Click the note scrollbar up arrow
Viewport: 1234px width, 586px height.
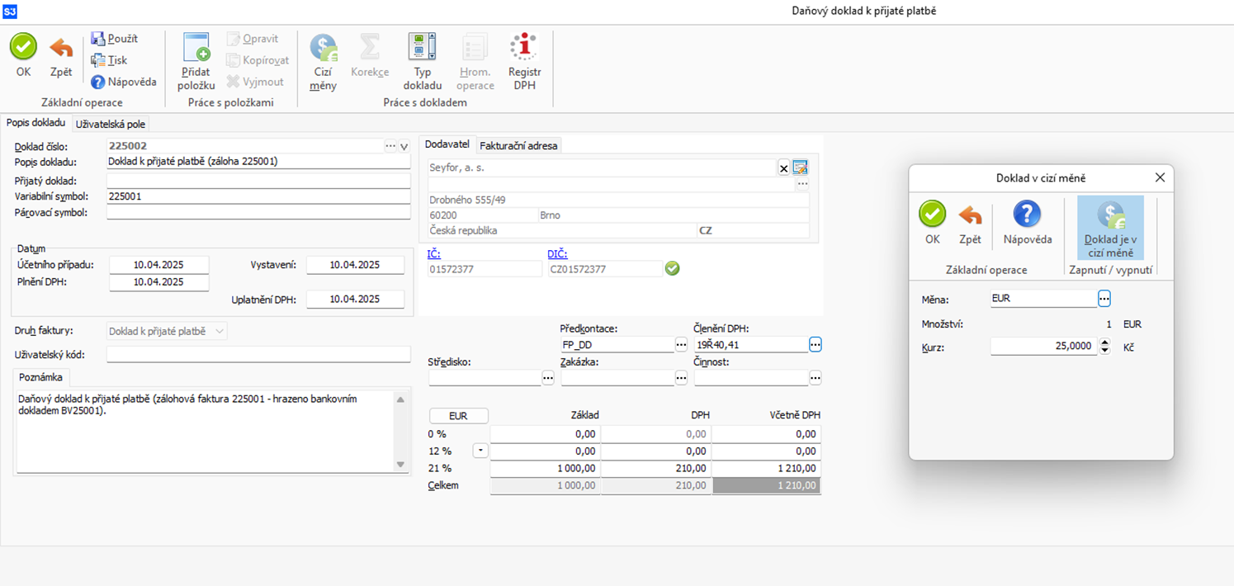(x=400, y=399)
